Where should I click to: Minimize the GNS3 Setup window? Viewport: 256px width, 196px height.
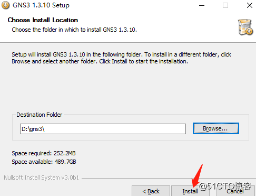(x=202, y=5)
